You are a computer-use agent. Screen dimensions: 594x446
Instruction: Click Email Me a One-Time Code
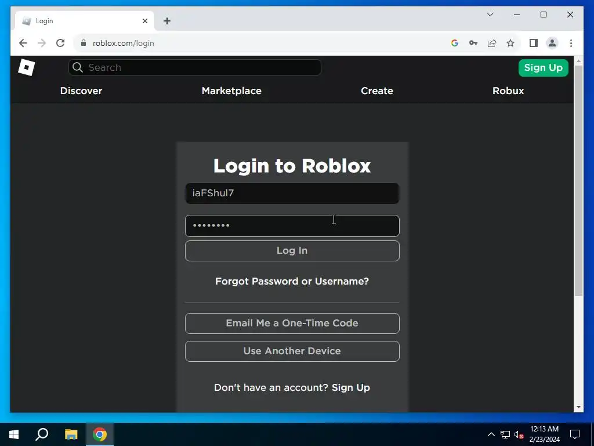pyautogui.click(x=292, y=323)
